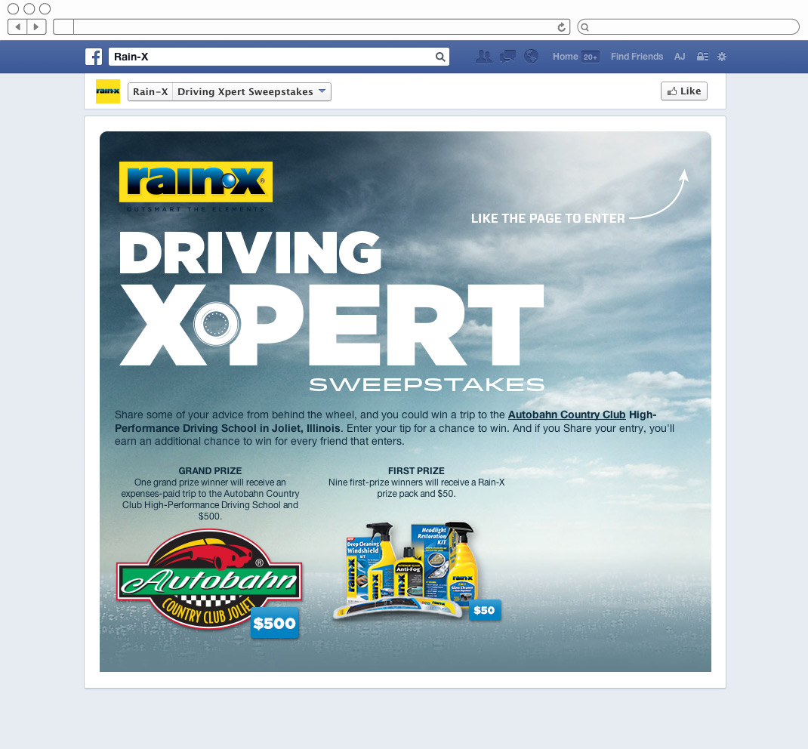The image size is (808, 749).
Task: Click the browser reload icon
Action: [x=561, y=26]
